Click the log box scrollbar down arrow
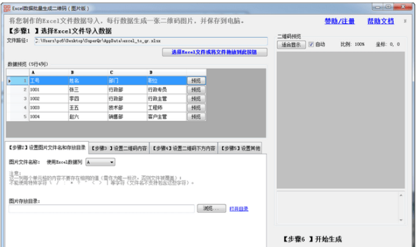The image size is (419, 247). (401, 220)
